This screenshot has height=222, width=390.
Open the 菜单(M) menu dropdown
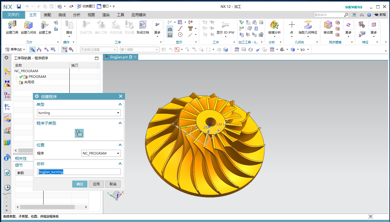click(15, 50)
